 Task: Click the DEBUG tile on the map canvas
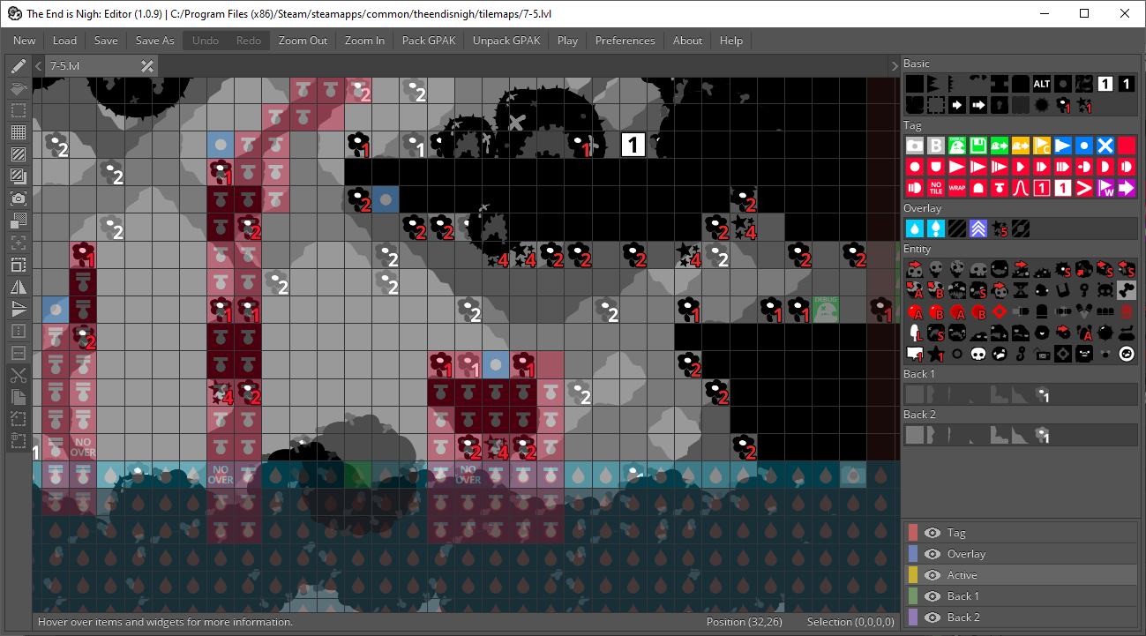coord(826,308)
